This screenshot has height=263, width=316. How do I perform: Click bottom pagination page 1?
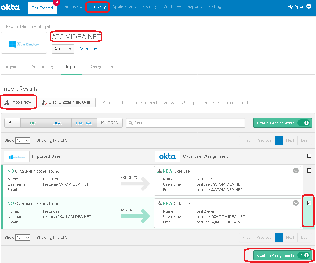pyautogui.click(x=279, y=238)
